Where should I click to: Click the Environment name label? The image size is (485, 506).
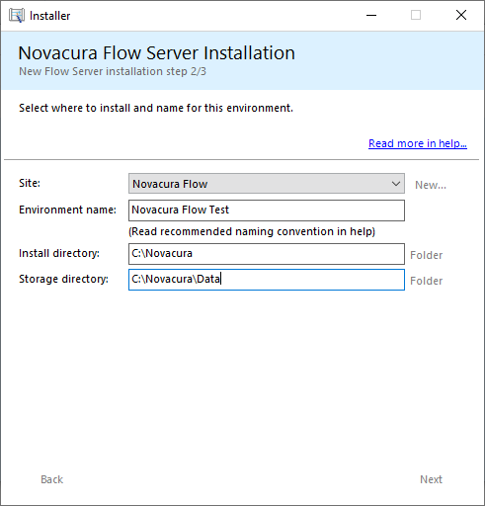coord(67,210)
